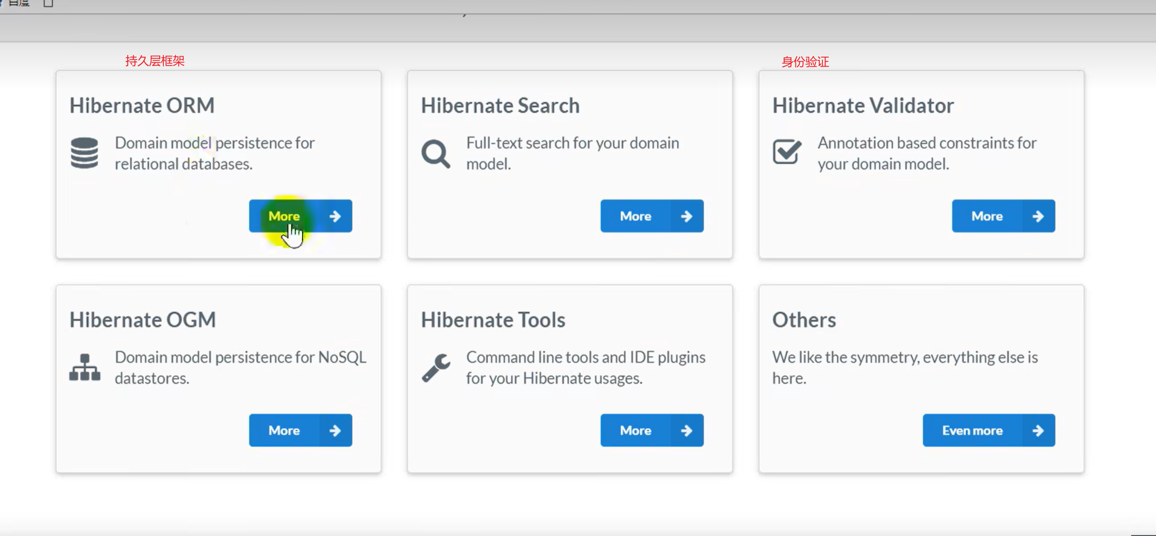Viewport: 1156px width, 536px height.
Task: Click the arrow on Hibernate OGM's More button
Action: [x=335, y=430]
